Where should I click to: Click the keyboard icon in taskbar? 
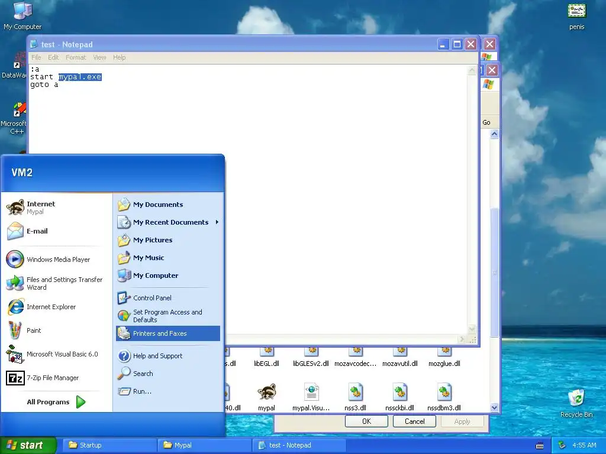(540, 446)
